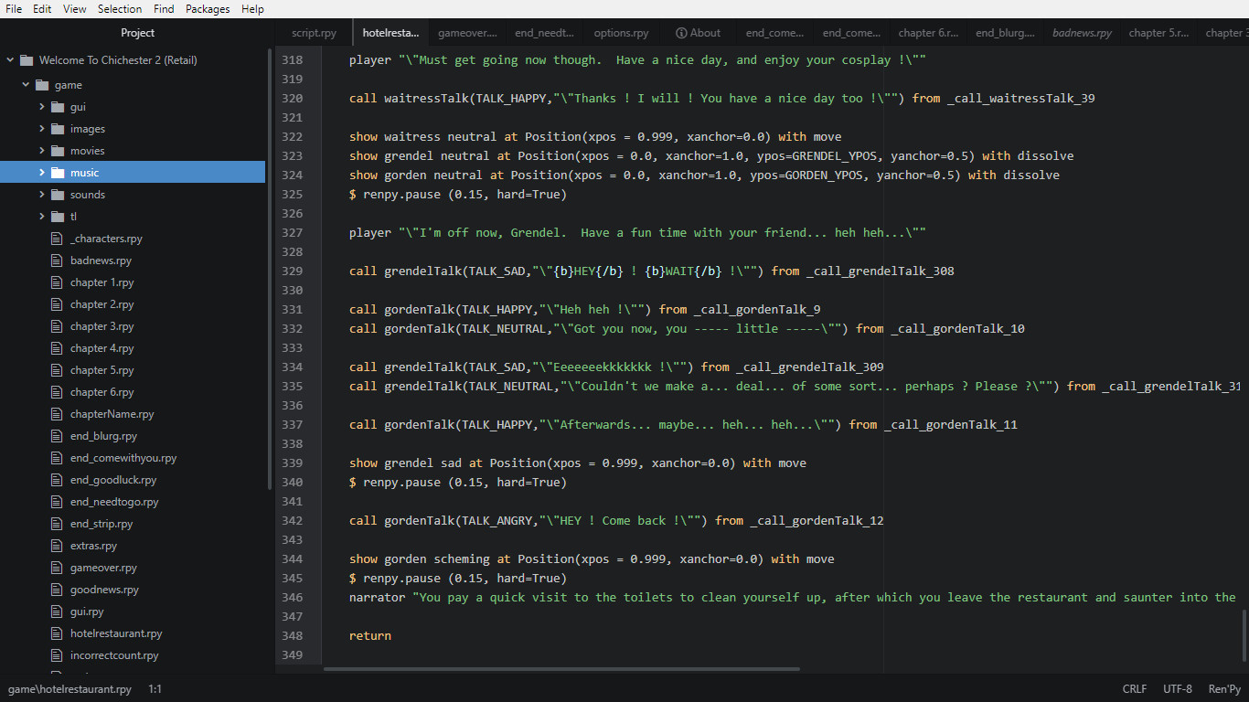Open the Packages menu
This screenshot has width=1249, height=702.
208,9
